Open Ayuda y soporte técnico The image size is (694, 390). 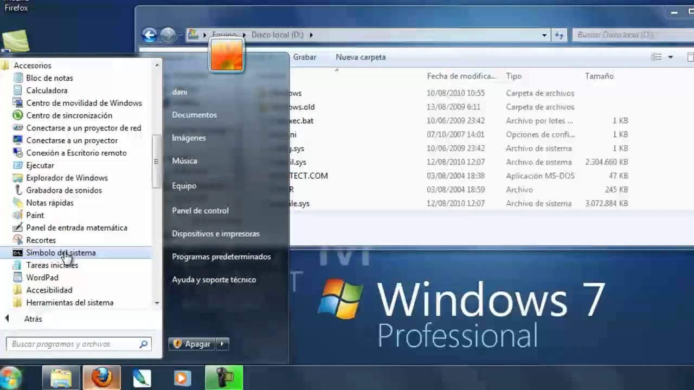214,279
